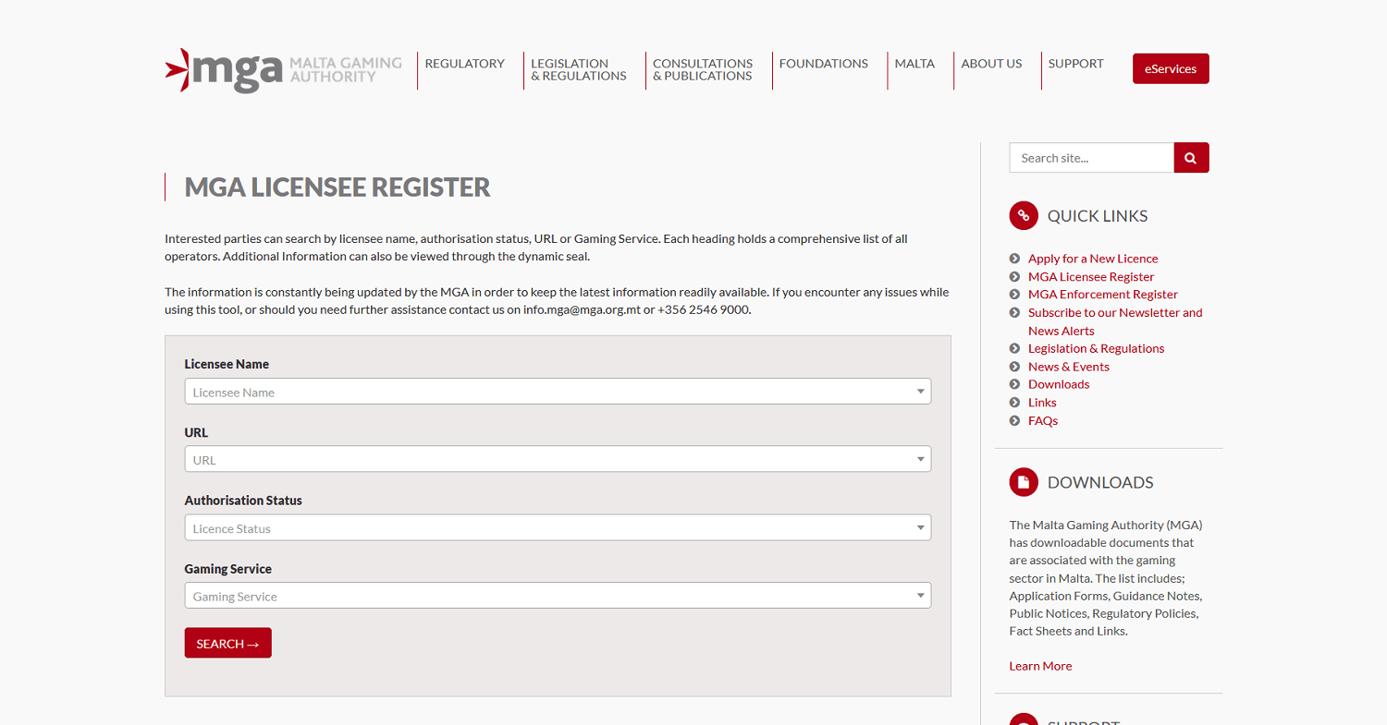Click arrow bullet beside News & Events
Image resolution: width=1387 pixels, height=725 pixels.
[1014, 367]
